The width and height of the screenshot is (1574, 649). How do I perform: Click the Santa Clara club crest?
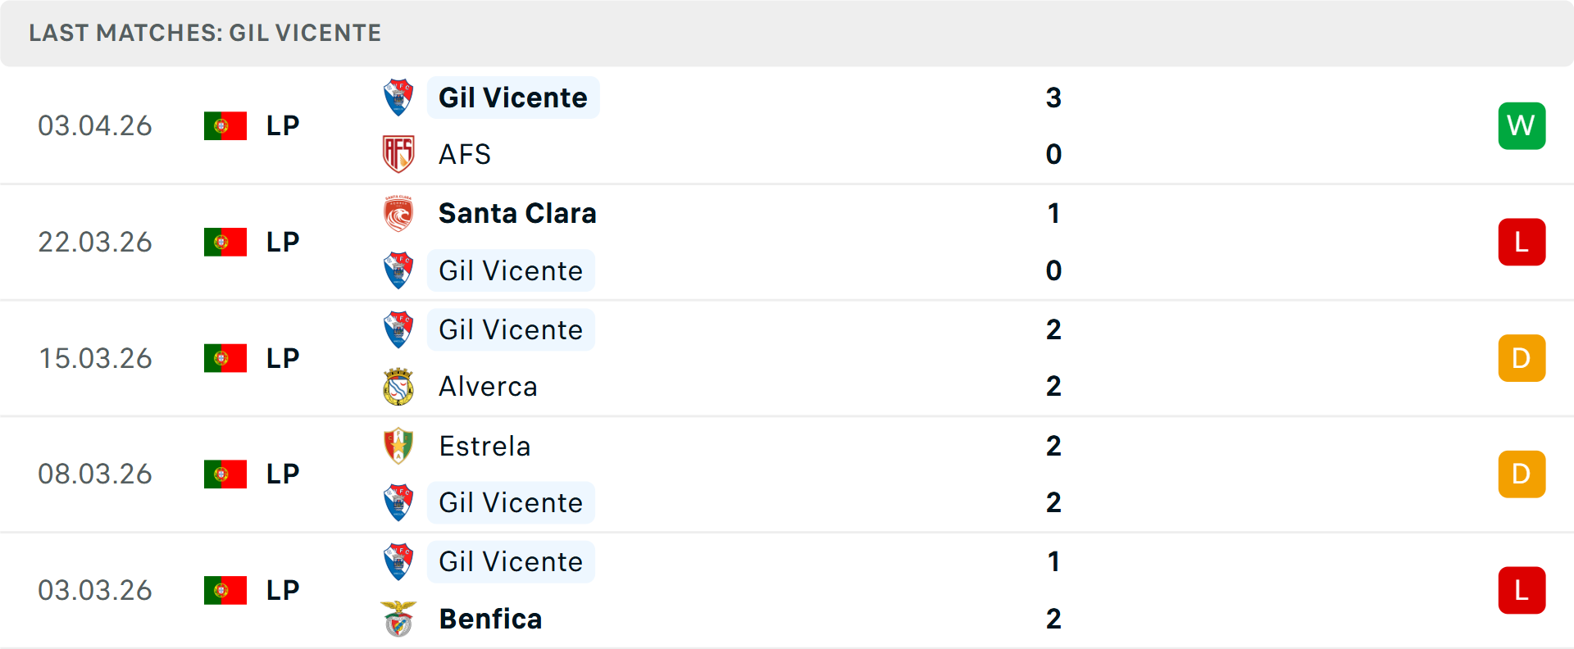(398, 214)
